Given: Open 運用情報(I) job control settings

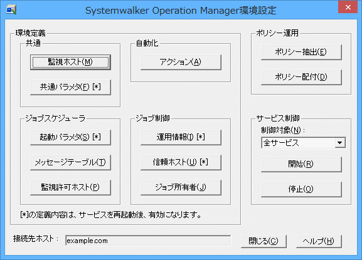Looking at the screenshot, I should tap(181, 137).
